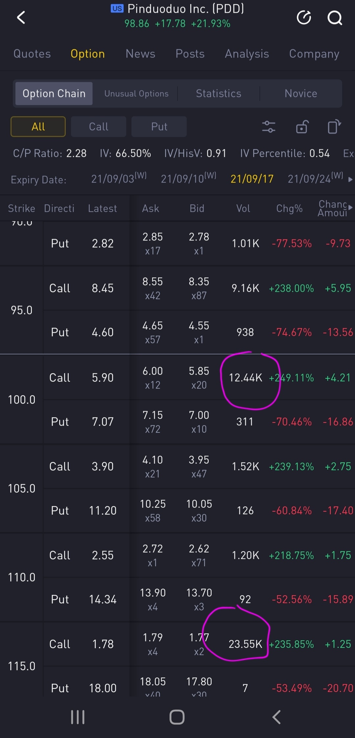Tap the 110.0 strike label
The image size is (355, 738).
[x=22, y=577]
